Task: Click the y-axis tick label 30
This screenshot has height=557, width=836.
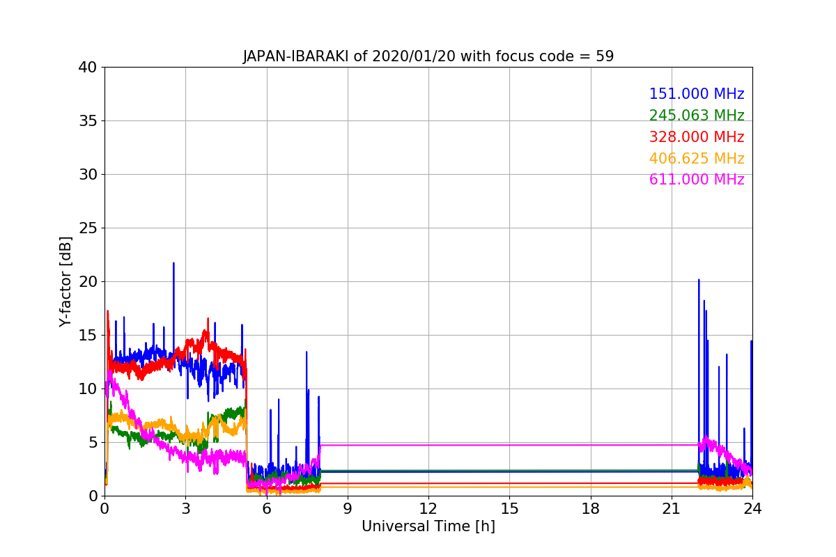Action: (x=88, y=175)
